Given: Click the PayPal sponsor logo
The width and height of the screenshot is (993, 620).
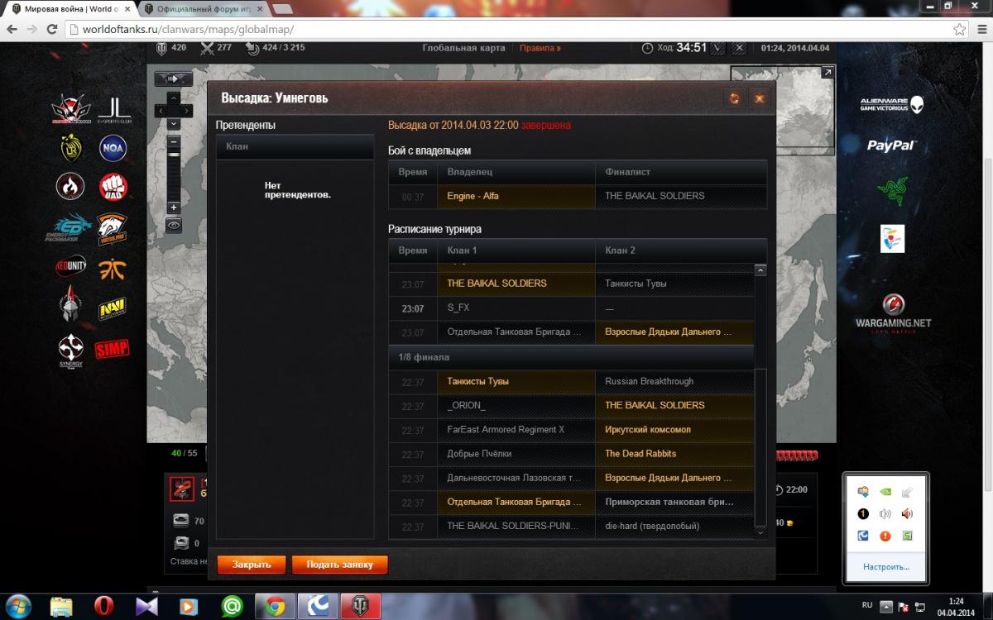Looking at the screenshot, I should click(x=891, y=145).
